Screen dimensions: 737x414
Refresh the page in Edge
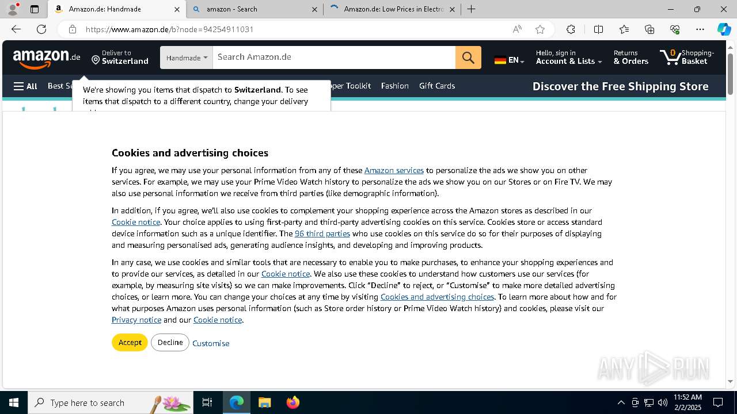[41, 29]
